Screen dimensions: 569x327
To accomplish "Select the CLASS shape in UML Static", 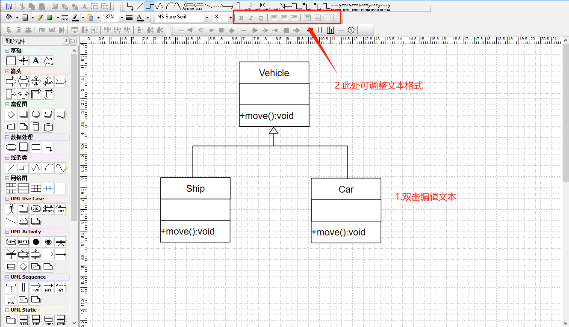I will [x=23, y=320].
